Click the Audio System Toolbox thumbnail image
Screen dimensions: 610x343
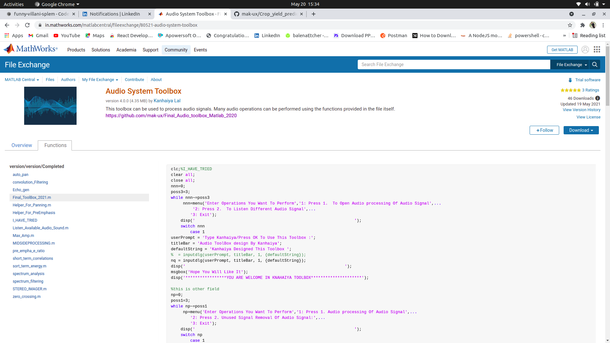click(50, 106)
